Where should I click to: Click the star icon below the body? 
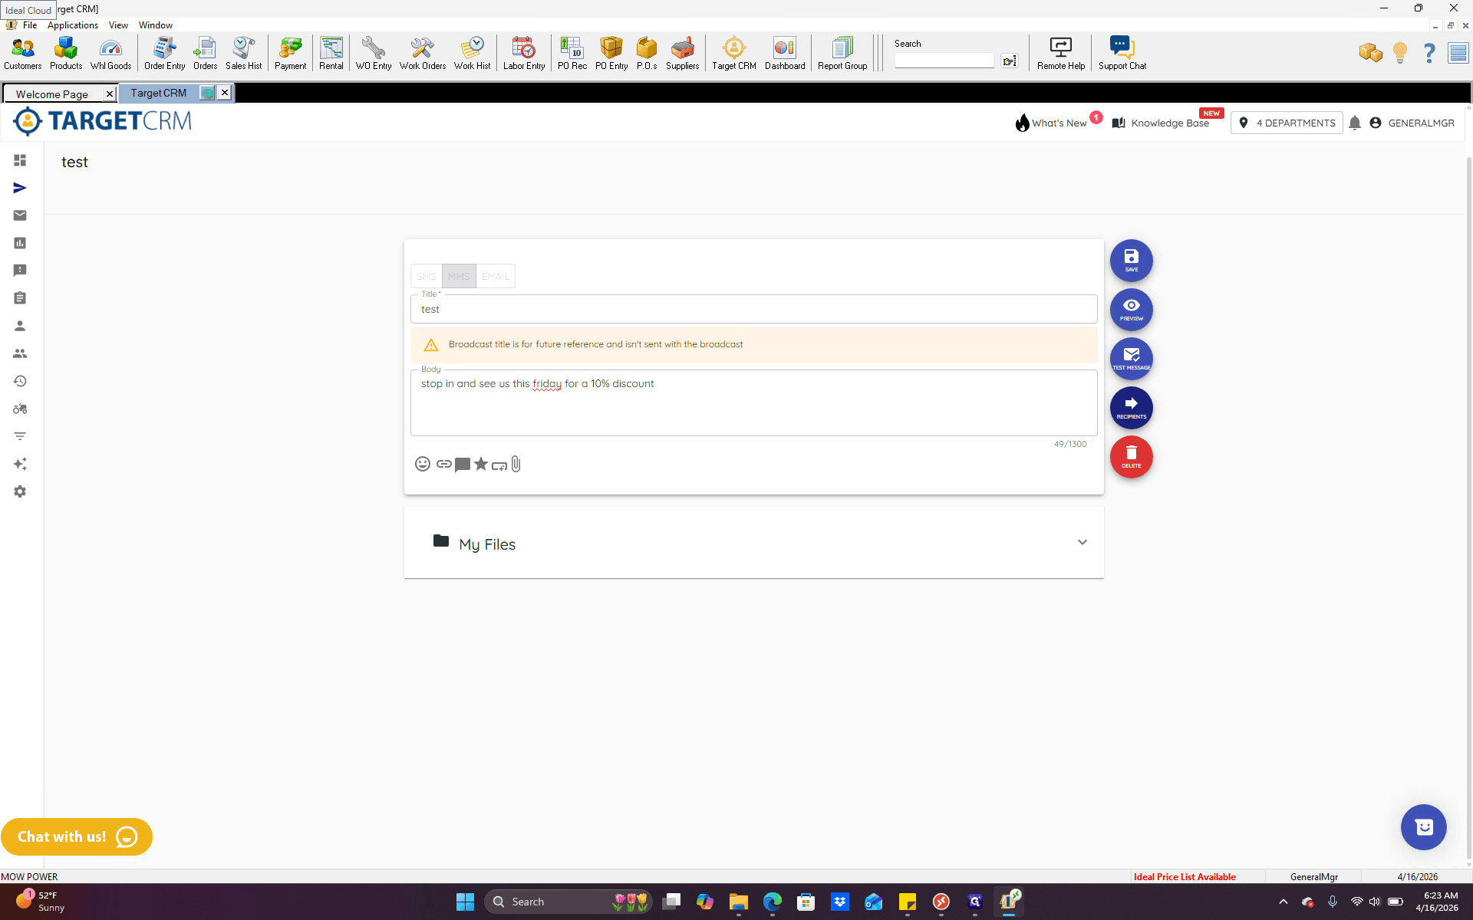click(481, 464)
